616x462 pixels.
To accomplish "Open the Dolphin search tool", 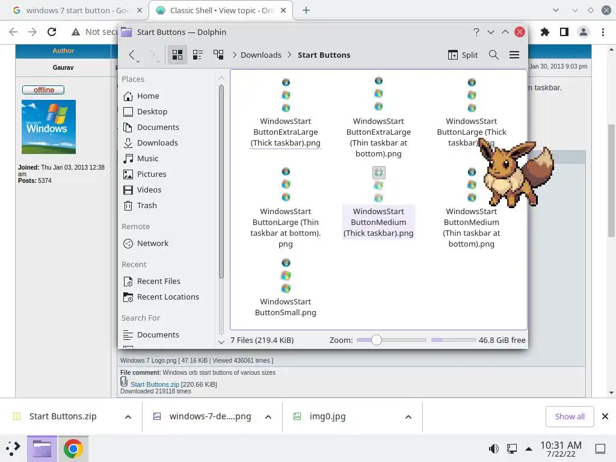I will click(x=493, y=55).
